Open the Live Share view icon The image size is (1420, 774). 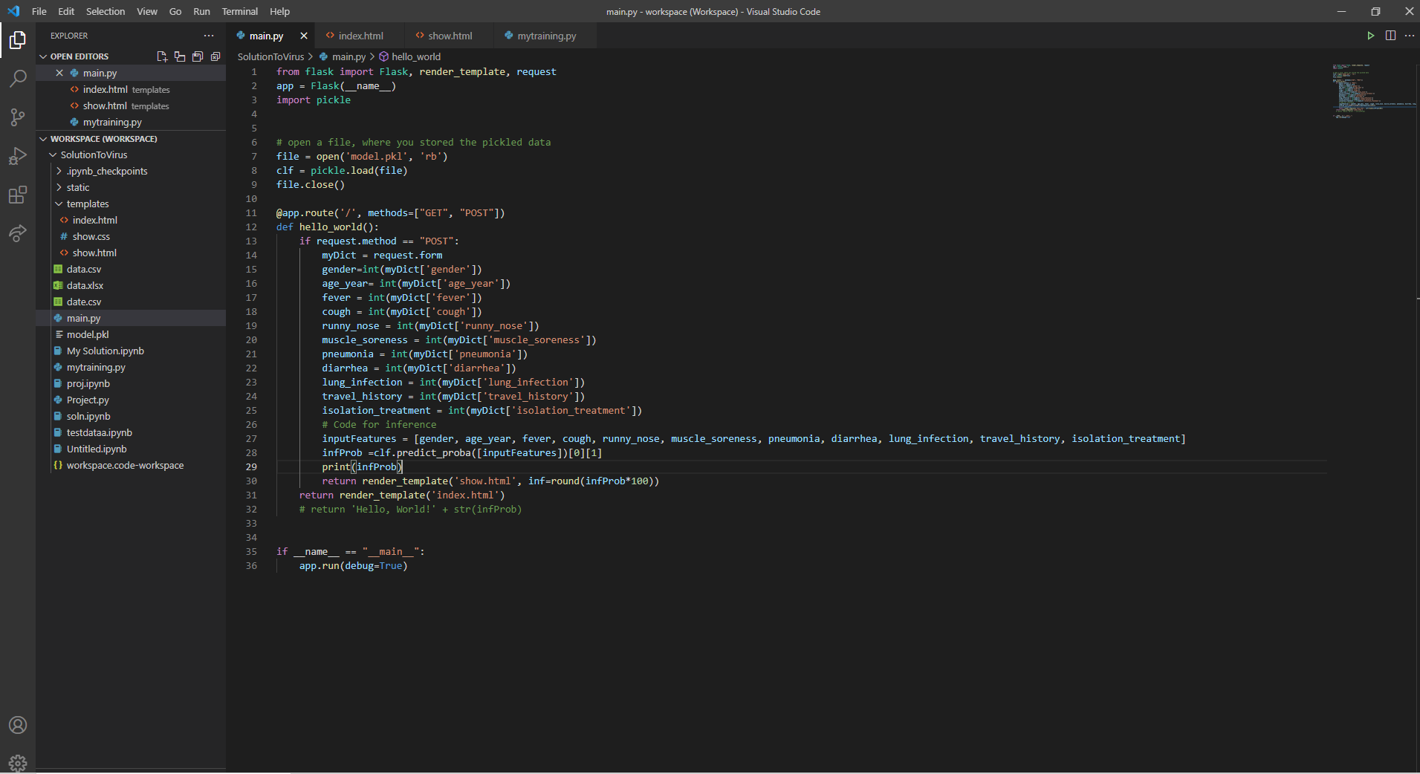[18, 233]
